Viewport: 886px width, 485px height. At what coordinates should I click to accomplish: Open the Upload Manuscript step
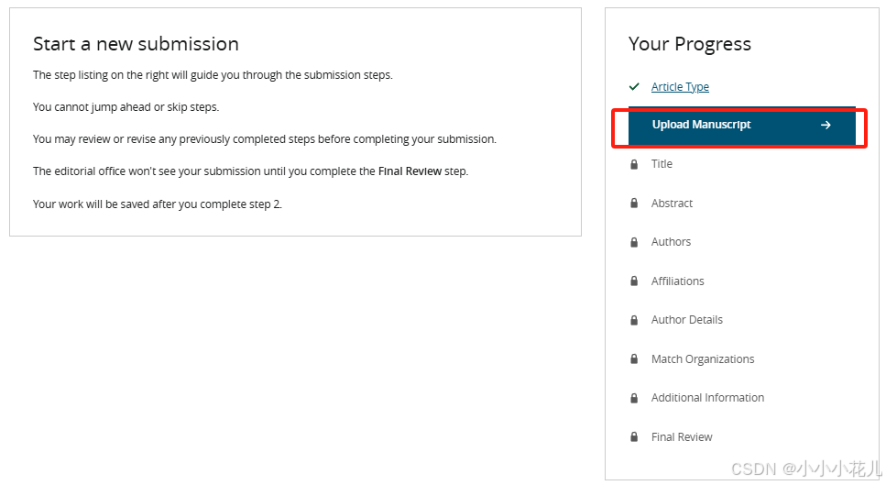coord(742,125)
